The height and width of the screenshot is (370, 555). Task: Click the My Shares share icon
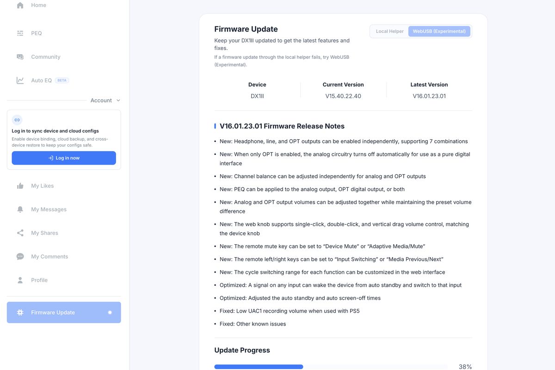(x=20, y=233)
